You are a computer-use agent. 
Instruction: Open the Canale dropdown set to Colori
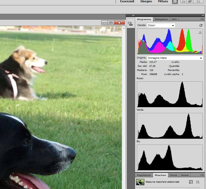(161, 25)
